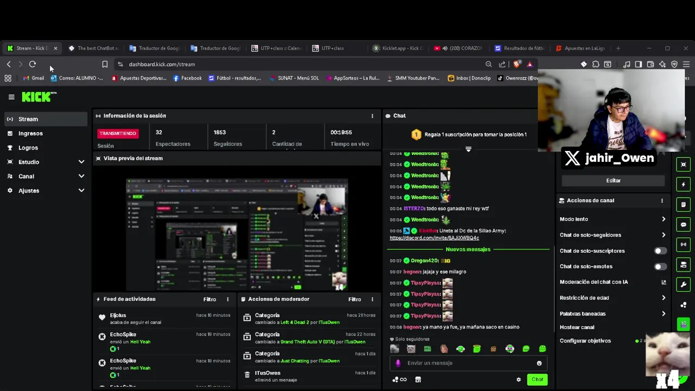This screenshot has height=391, width=695.
Task: Collapse the chat gift banner arrow
Action: coord(468,149)
